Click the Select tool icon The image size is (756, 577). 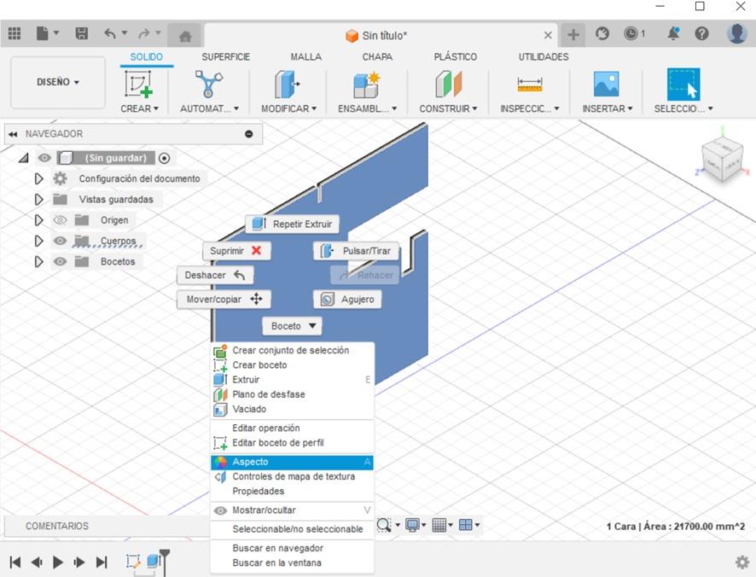[x=683, y=85]
